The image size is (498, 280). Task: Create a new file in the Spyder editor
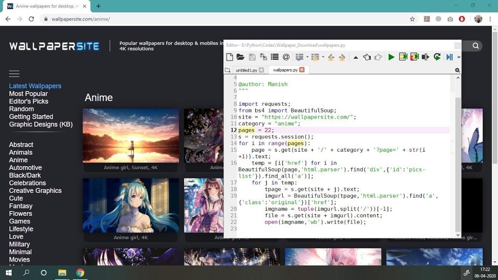tap(230, 57)
